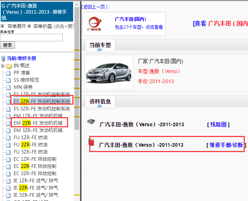248x201 pixels.
Task: Select the 资料信息 tab
Action: pyautogui.click(x=100, y=102)
